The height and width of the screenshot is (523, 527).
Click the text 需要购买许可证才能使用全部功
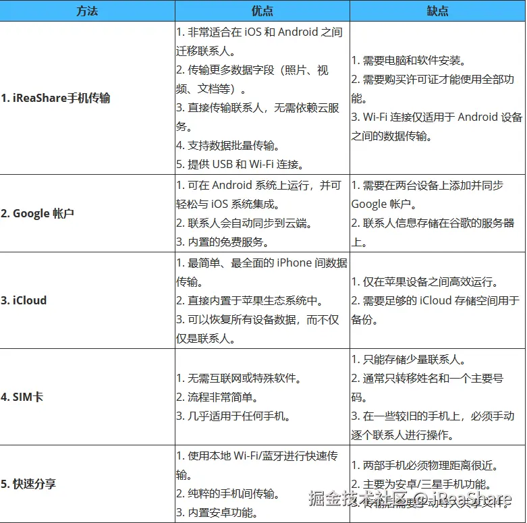pos(439,80)
